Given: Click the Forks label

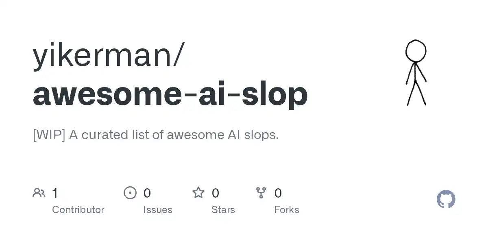Looking at the screenshot, I should [287, 210].
